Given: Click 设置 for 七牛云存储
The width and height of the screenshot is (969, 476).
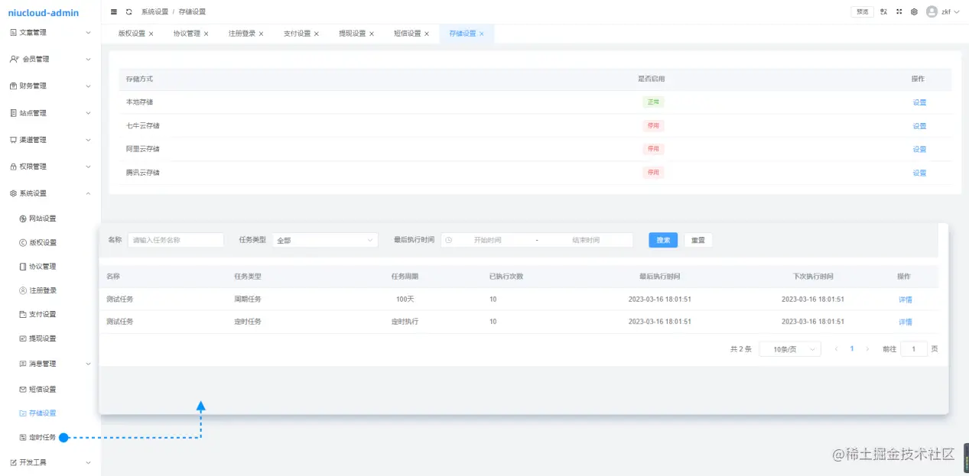Looking at the screenshot, I should click(x=919, y=126).
